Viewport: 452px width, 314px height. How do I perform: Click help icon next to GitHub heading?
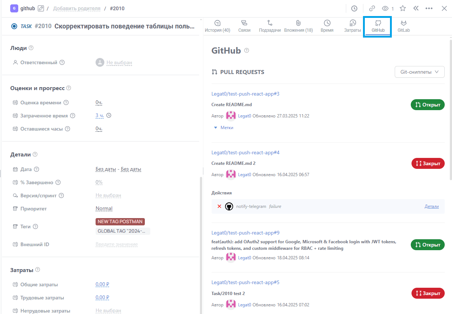coord(247,50)
